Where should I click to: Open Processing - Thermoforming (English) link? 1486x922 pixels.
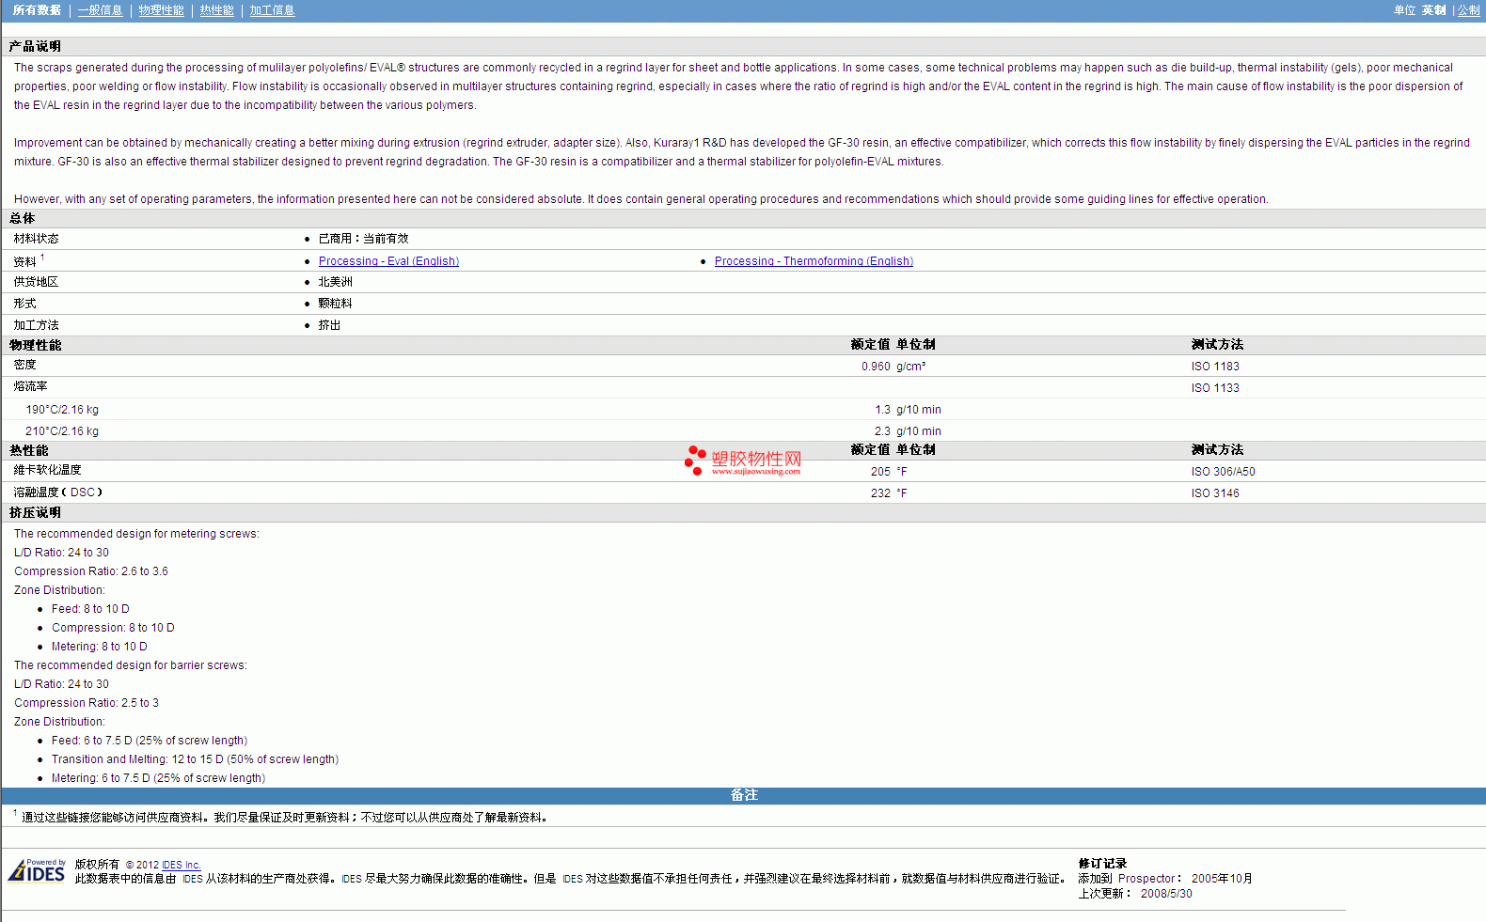814,261
